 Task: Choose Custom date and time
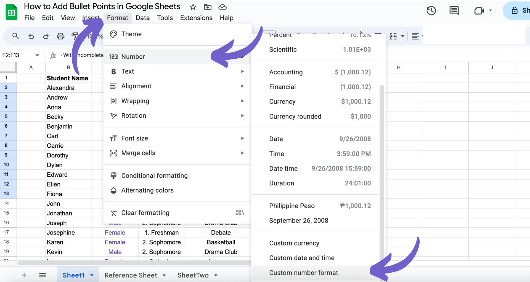315,258
